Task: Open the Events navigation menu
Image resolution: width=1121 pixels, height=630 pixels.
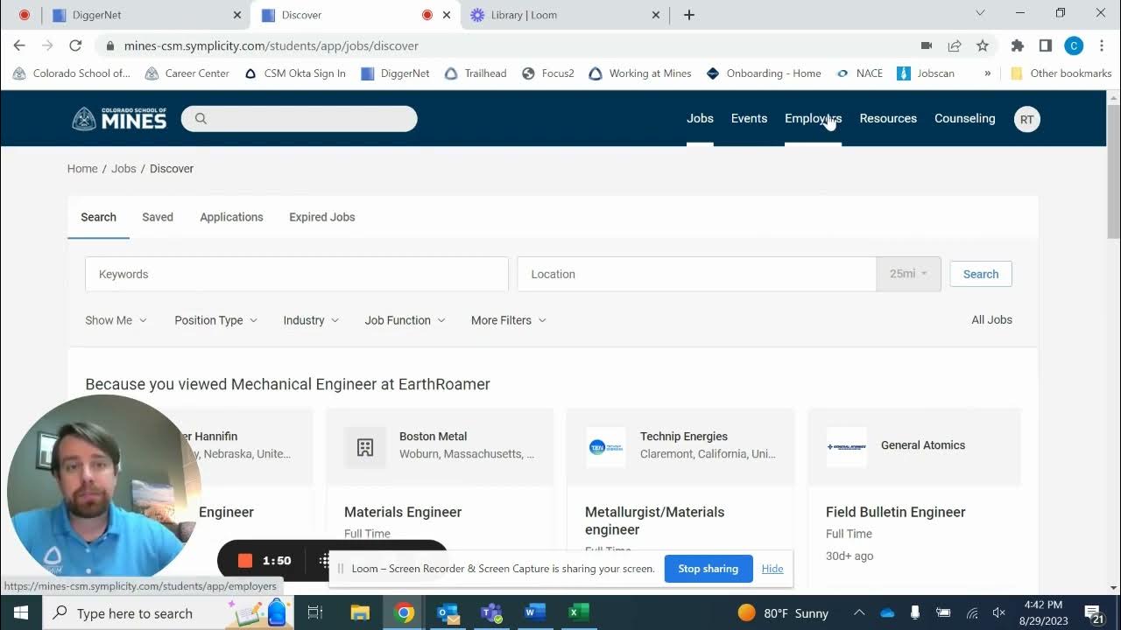Action: (x=749, y=118)
